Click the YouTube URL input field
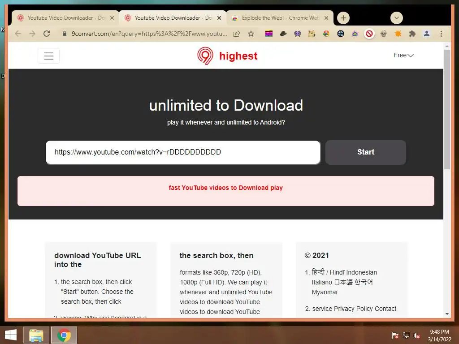 pyautogui.click(x=183, y=152)
